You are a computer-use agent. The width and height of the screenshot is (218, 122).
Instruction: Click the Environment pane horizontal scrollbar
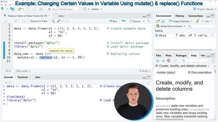tap(184, 50)
